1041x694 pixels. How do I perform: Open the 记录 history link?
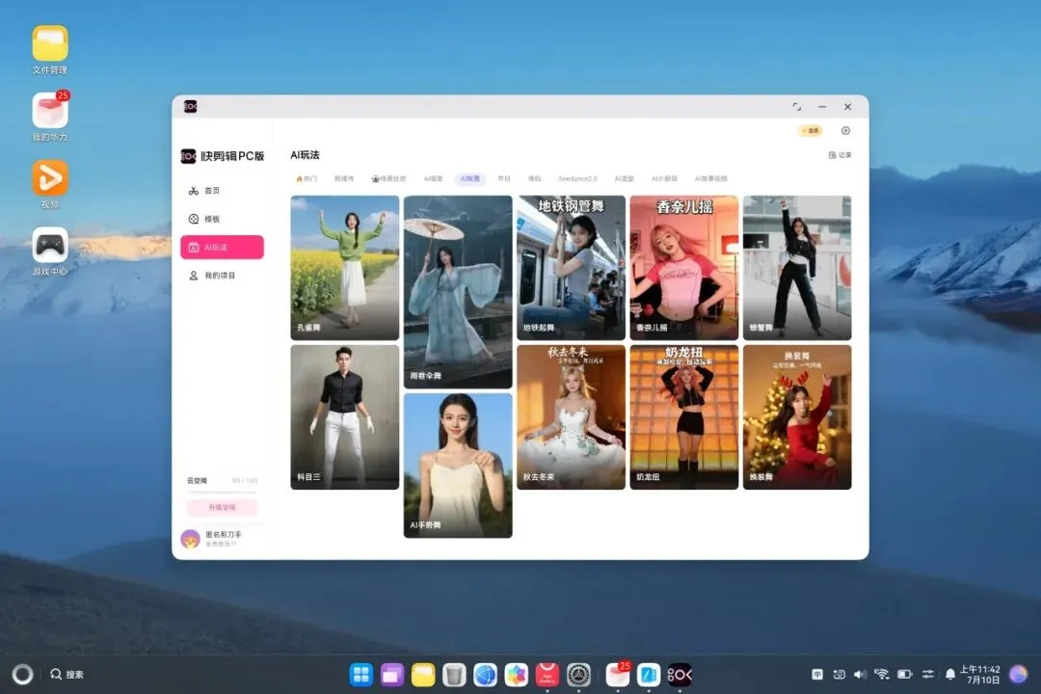tap(840, 155)
